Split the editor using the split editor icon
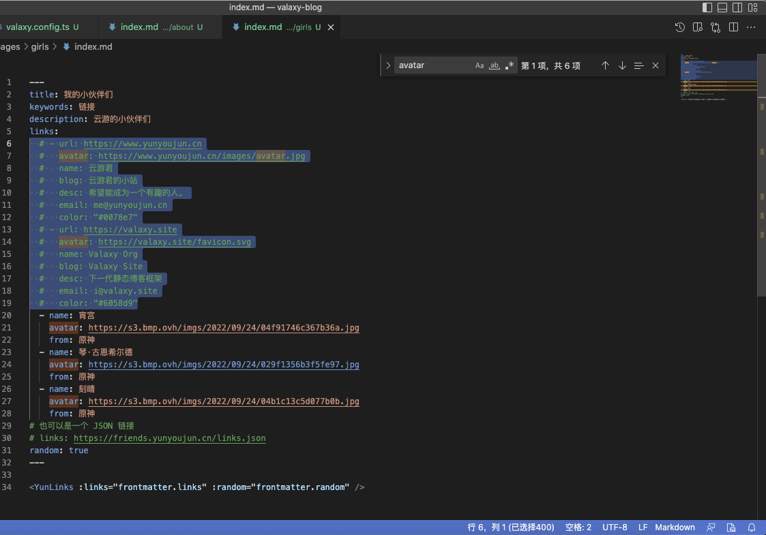Image resolution: width=766 pixels, height=535 pixels. point(733,27)
